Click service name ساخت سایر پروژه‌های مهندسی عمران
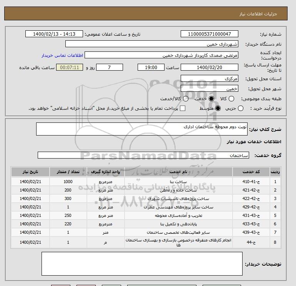Viewport: 296px width, 286px height. 178,207
